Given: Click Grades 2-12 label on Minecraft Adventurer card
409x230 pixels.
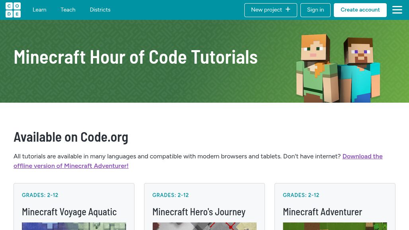Looking at the screenshot, I should pos(301,195).
